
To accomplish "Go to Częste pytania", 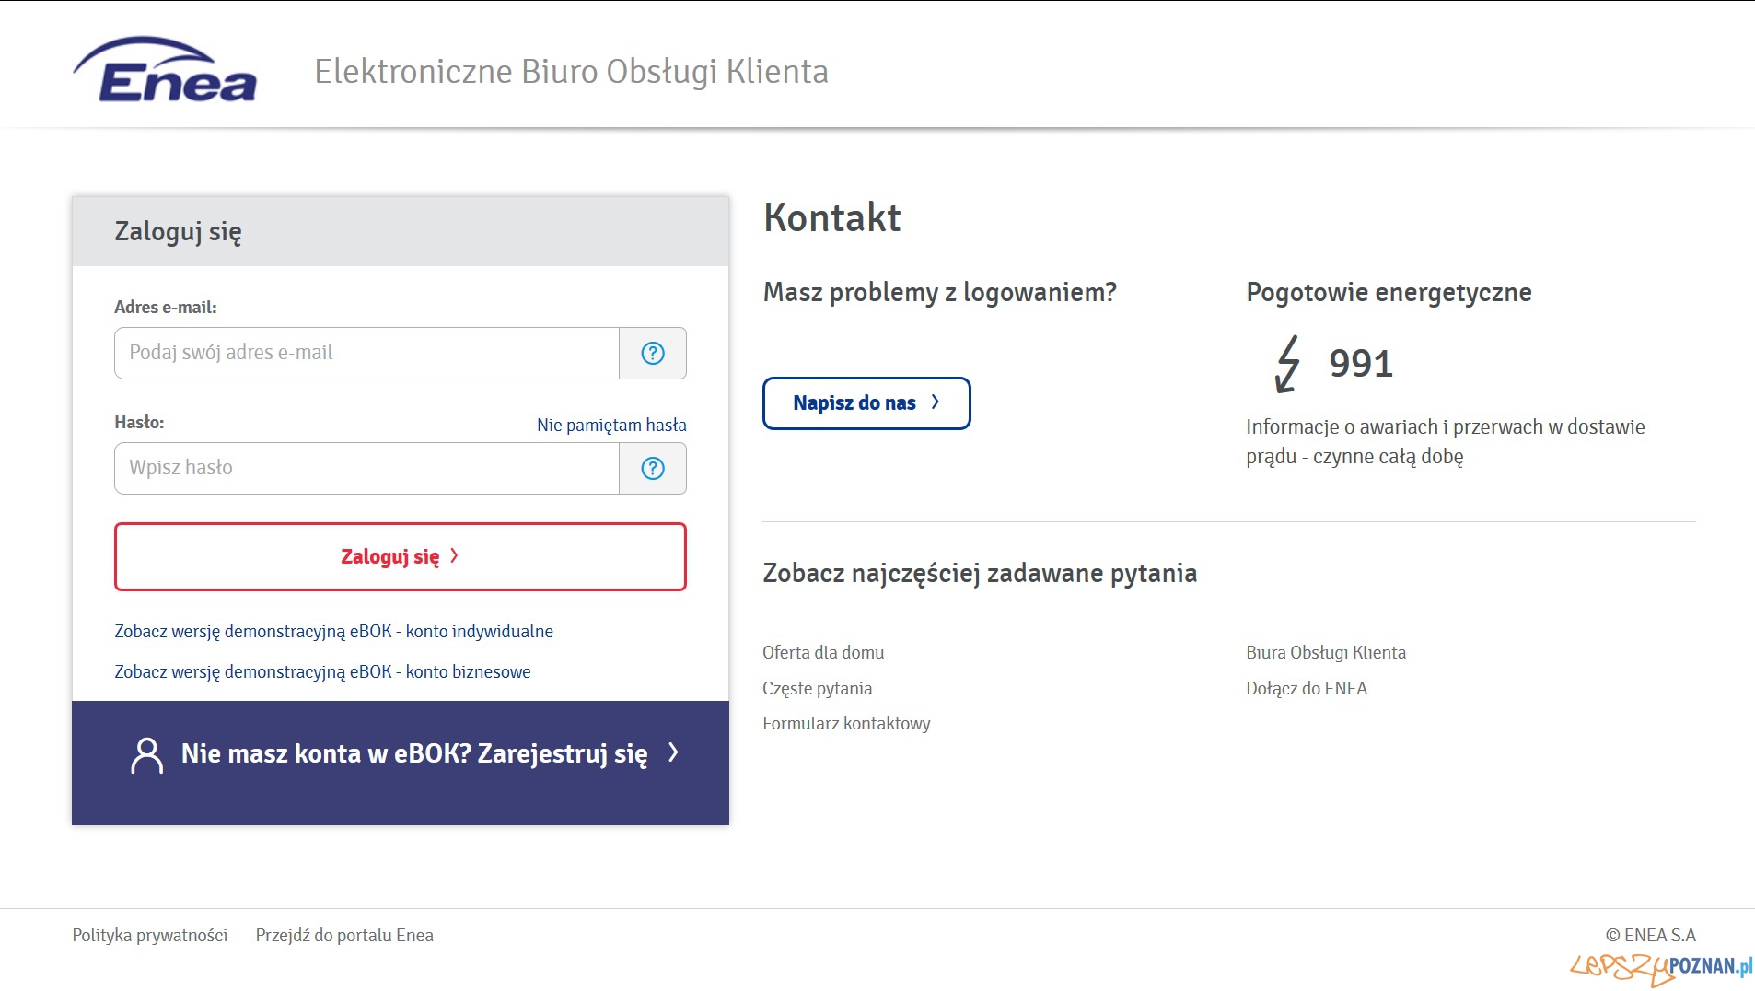I will coord(817,688).
